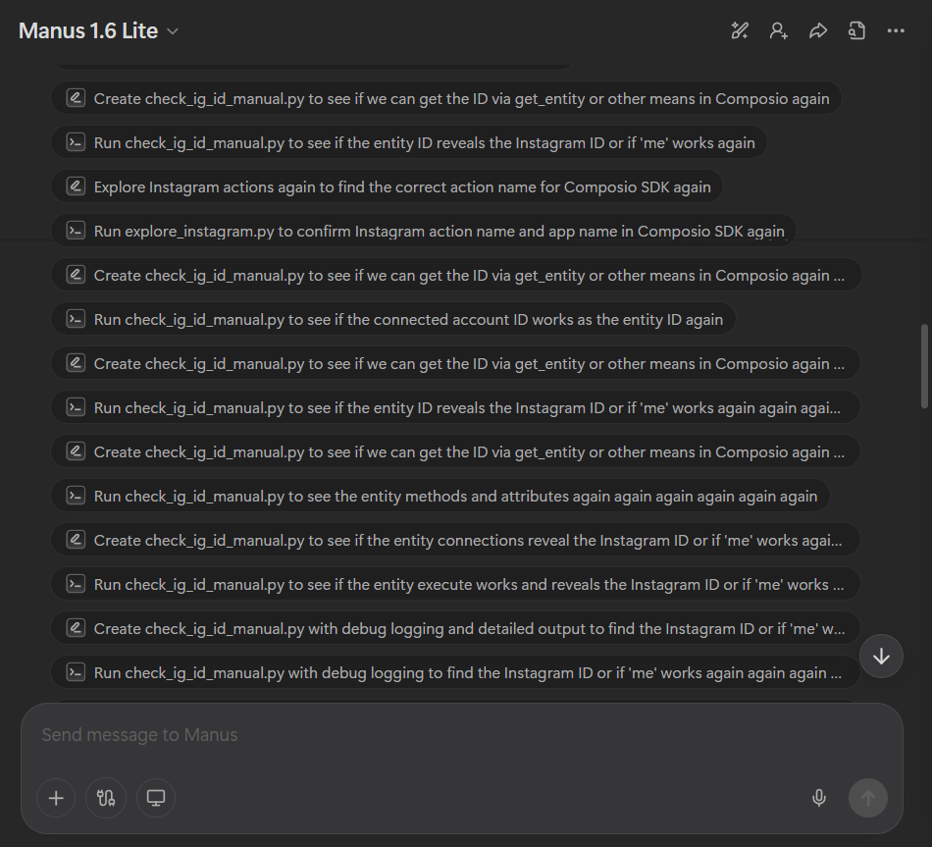Open step 'Run check_ig_id_manual.py... 'me' works again'
Screen dimensions: 932x847
tap(409, 142)
